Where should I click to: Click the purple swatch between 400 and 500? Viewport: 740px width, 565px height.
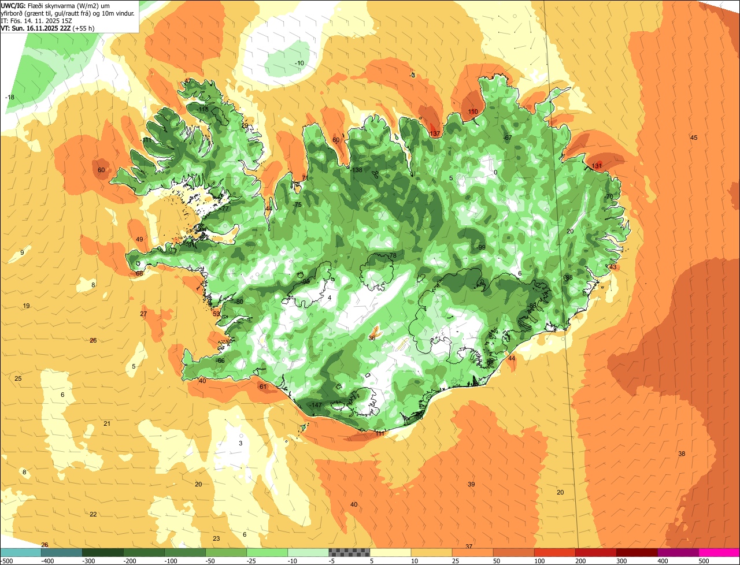(x=678, y=552)
